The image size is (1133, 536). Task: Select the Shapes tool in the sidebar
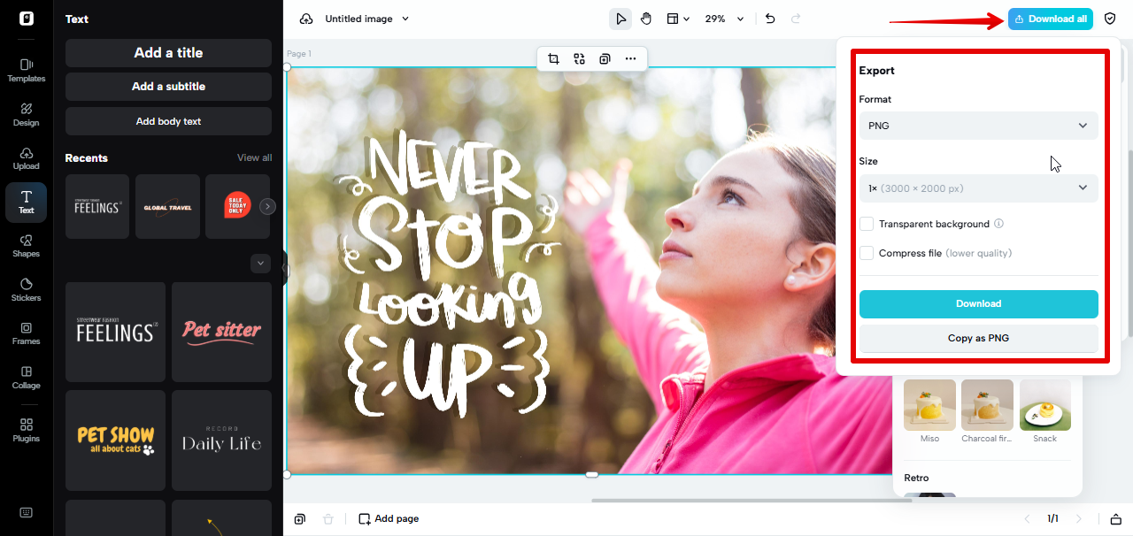point(26,246)
